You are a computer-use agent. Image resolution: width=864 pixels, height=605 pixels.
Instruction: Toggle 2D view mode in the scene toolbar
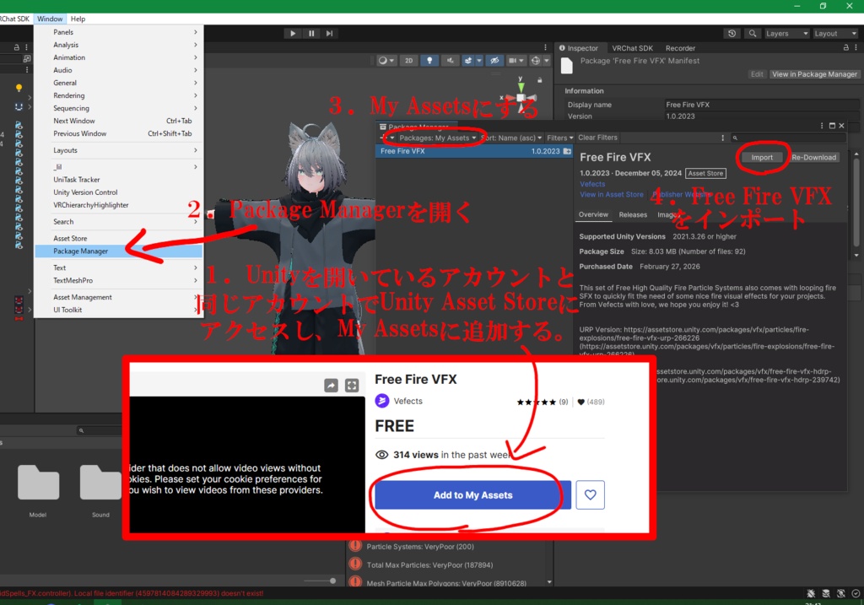pyautogui.click(x=408, y=61)
